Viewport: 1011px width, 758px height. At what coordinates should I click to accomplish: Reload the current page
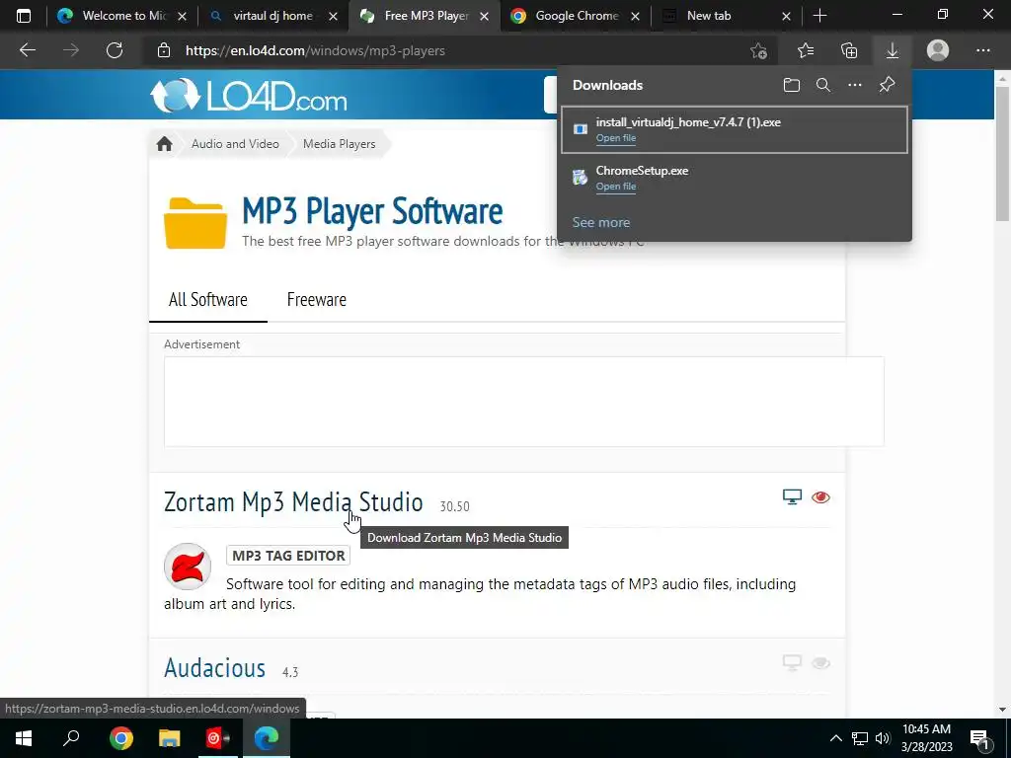click(x=115, y=50)
